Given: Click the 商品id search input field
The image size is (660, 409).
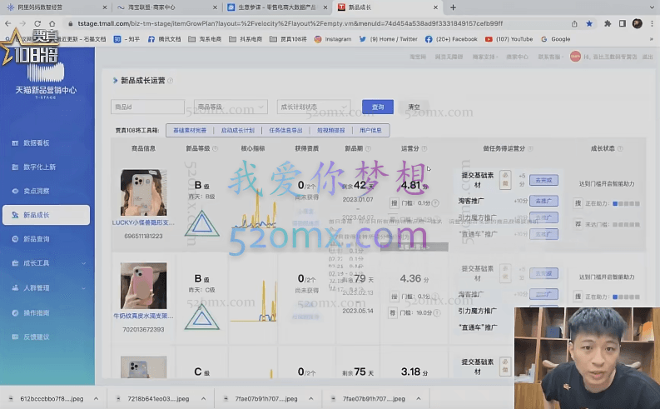Looking at the screenshot, I should click(147, 107).
